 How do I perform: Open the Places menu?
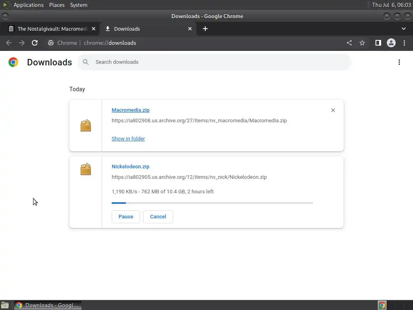click(57, 5)
